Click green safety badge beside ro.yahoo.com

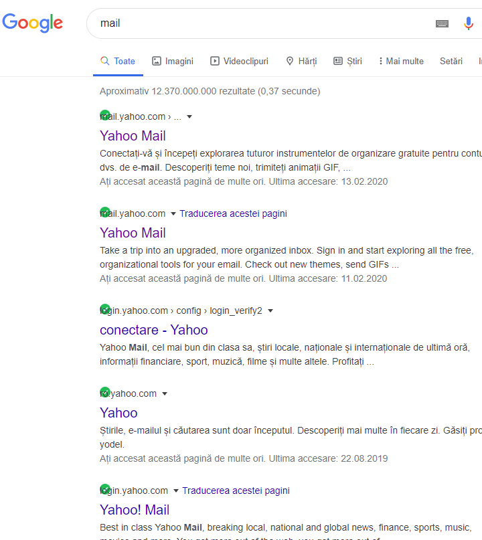click(104, 392)
